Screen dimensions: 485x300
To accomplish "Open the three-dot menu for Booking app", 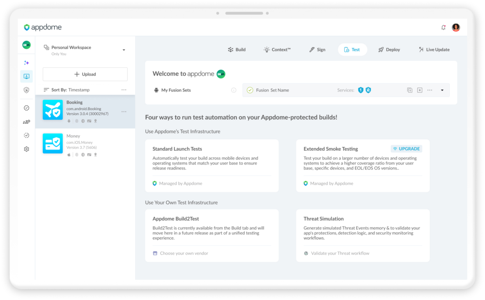I will tap(124, 112).
